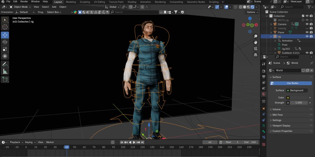
Task: Click the timeline Marker menu
Action: coord(50,142)
